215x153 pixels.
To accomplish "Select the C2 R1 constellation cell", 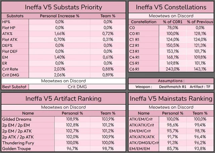I will point(144,45).
